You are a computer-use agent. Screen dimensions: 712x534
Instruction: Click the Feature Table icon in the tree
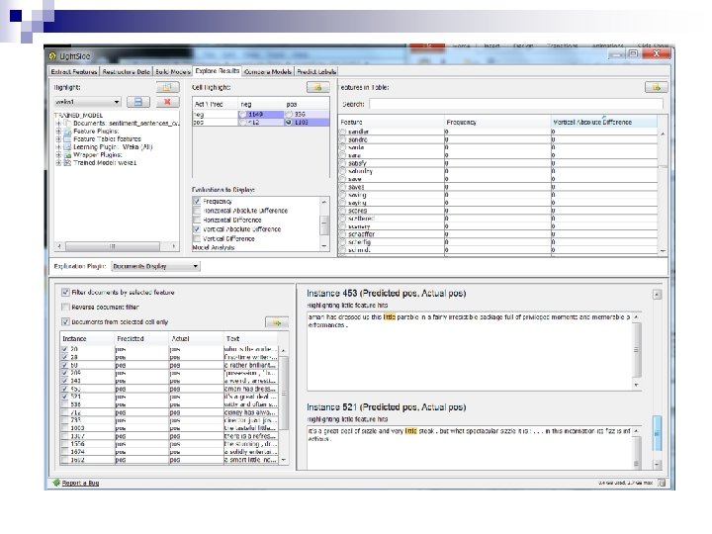click(67, 139)
